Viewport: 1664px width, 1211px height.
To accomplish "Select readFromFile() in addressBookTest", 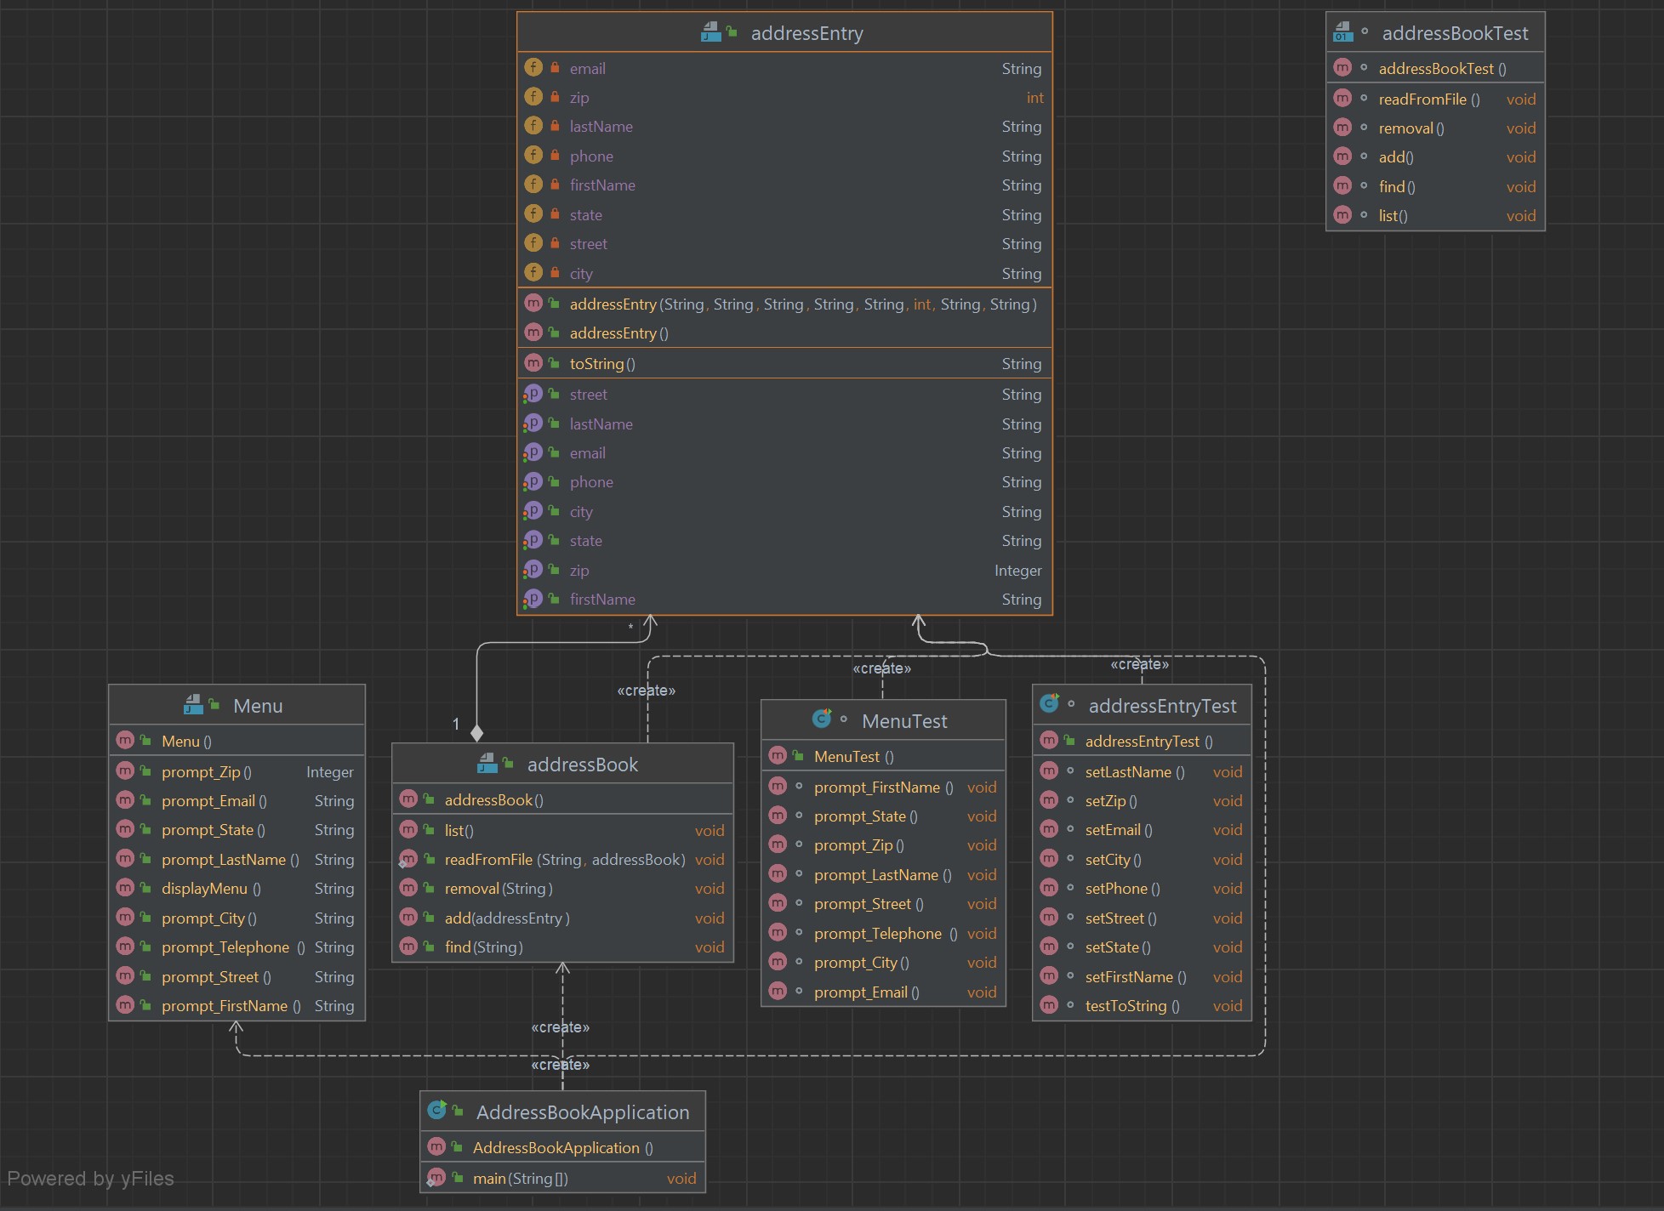I will (x=1435, y=99).
